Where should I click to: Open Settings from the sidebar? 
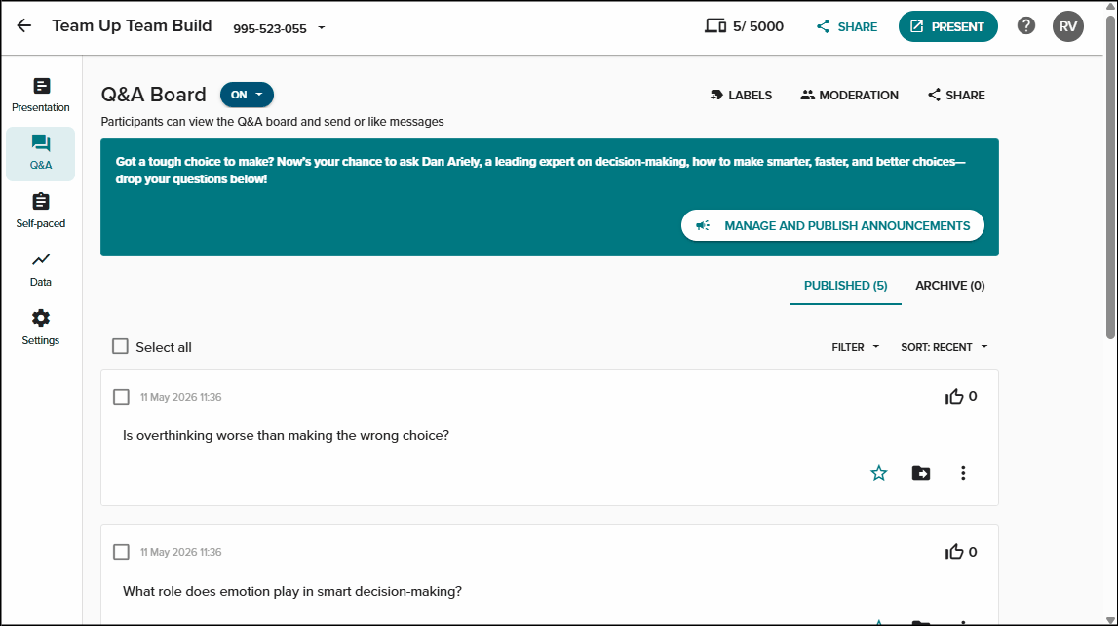pyautogui.click(x=41, y=328)
